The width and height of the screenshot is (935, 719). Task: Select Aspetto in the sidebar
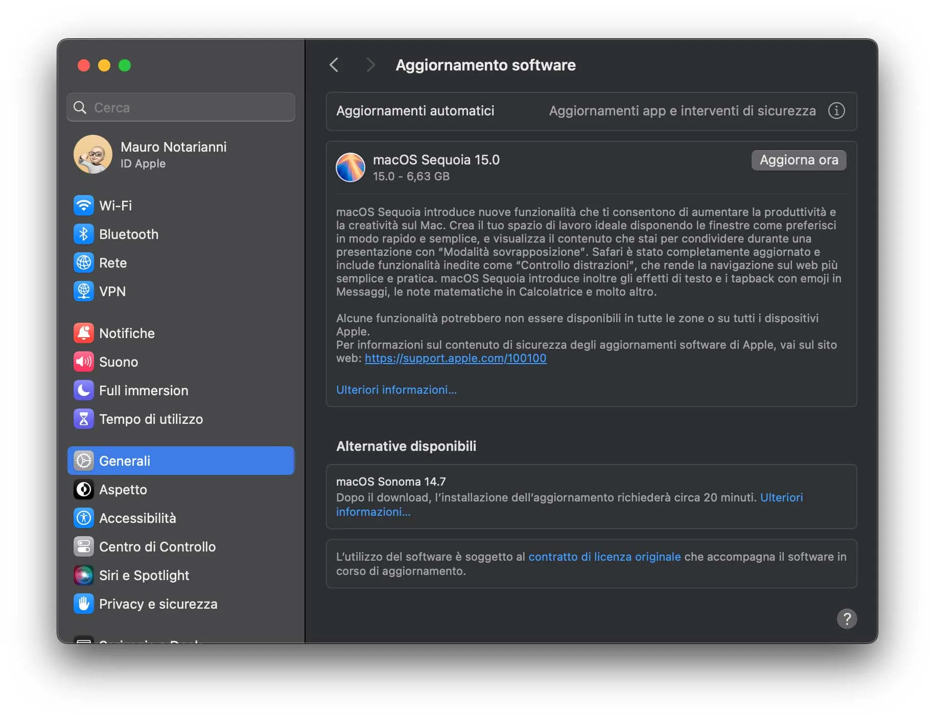pos(181,489)
